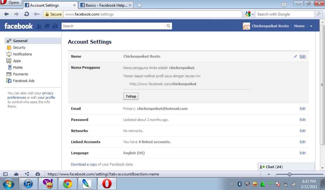Open the Facebook account dropdown arrow
Screen dimensions: 325x190
[311, 26]
